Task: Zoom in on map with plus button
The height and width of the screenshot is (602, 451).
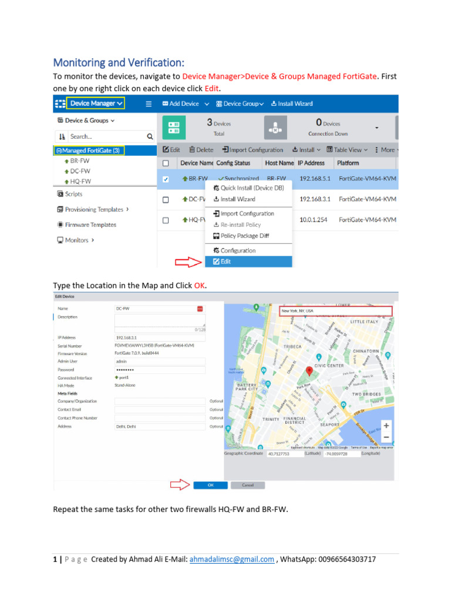Action: tap(386, 426)
